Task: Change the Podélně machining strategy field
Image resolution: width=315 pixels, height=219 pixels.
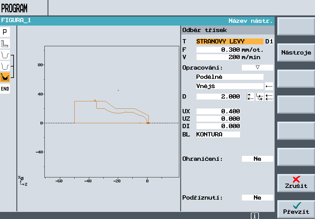Action: (x=230, y=77)
